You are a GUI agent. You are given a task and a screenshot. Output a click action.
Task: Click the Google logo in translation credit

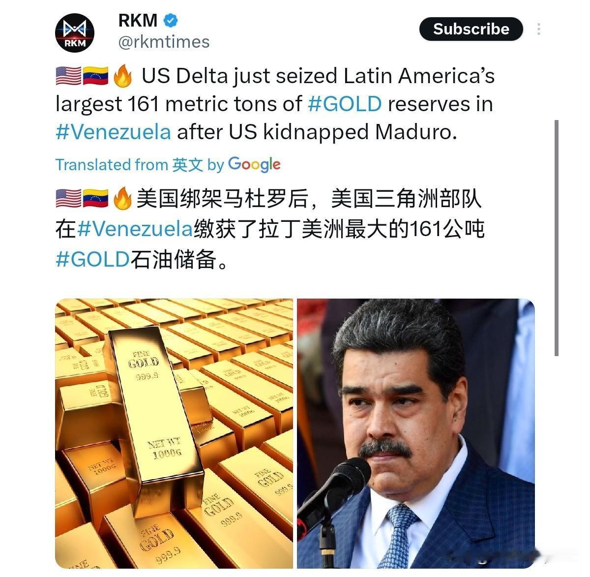[254, 164]
